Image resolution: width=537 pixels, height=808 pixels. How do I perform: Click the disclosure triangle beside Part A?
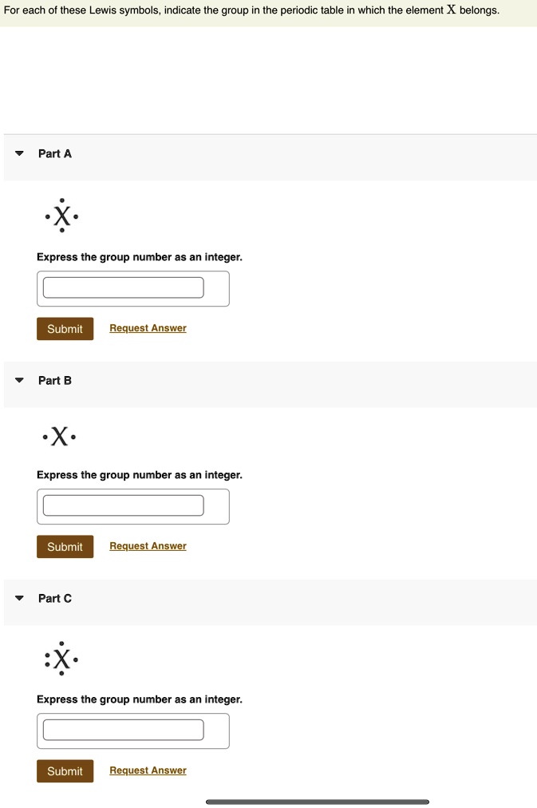point(19,153)
